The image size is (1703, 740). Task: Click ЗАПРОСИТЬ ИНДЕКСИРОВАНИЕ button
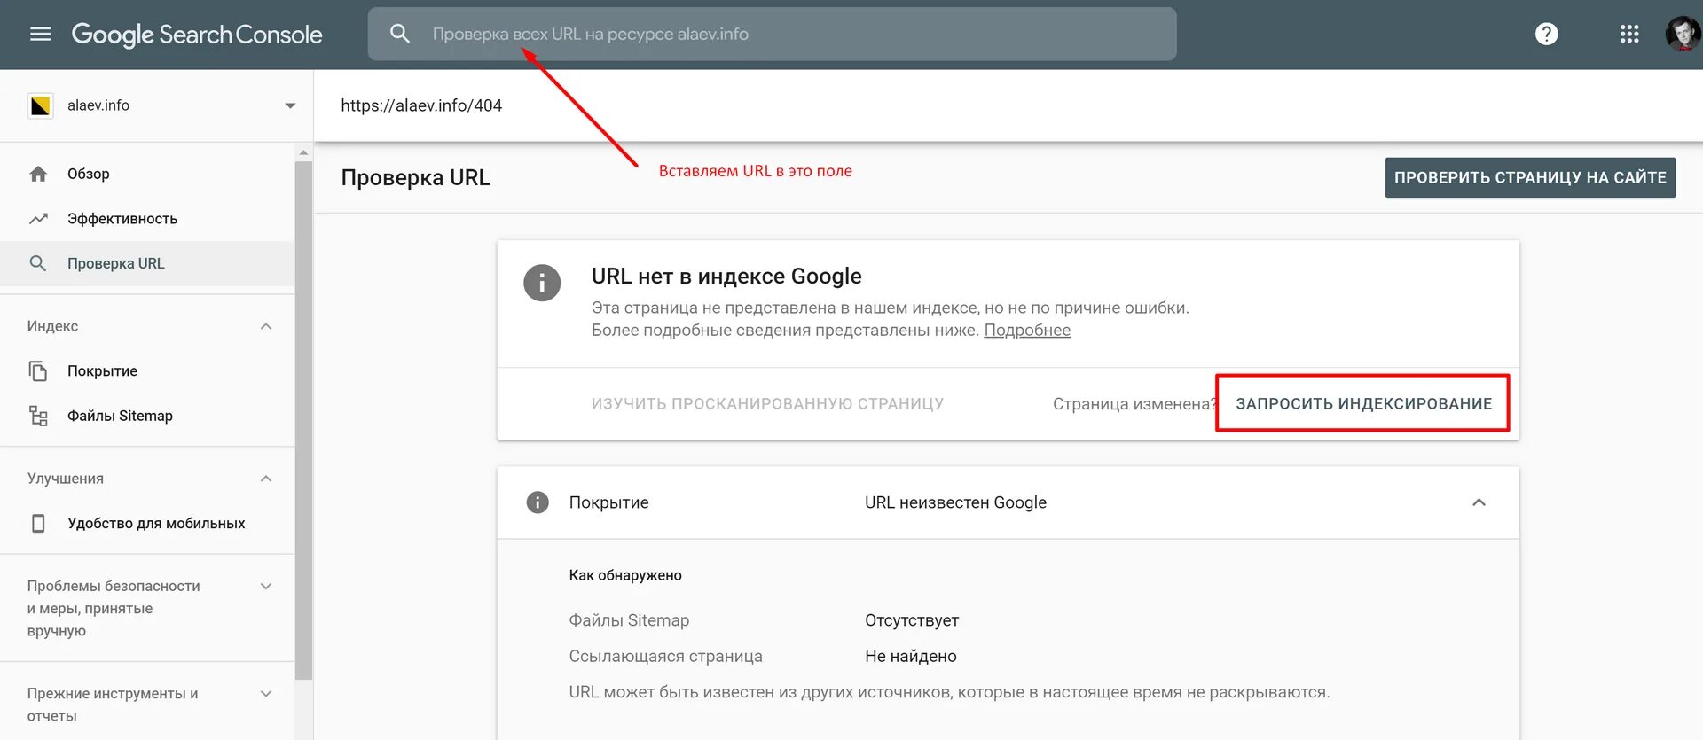click(1363, 404)
